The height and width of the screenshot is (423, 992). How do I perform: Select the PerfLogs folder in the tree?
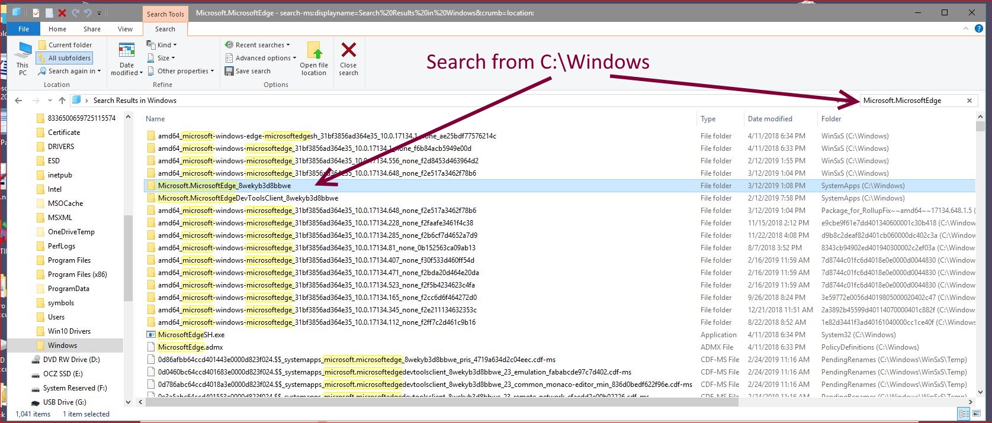click(62, 246)
